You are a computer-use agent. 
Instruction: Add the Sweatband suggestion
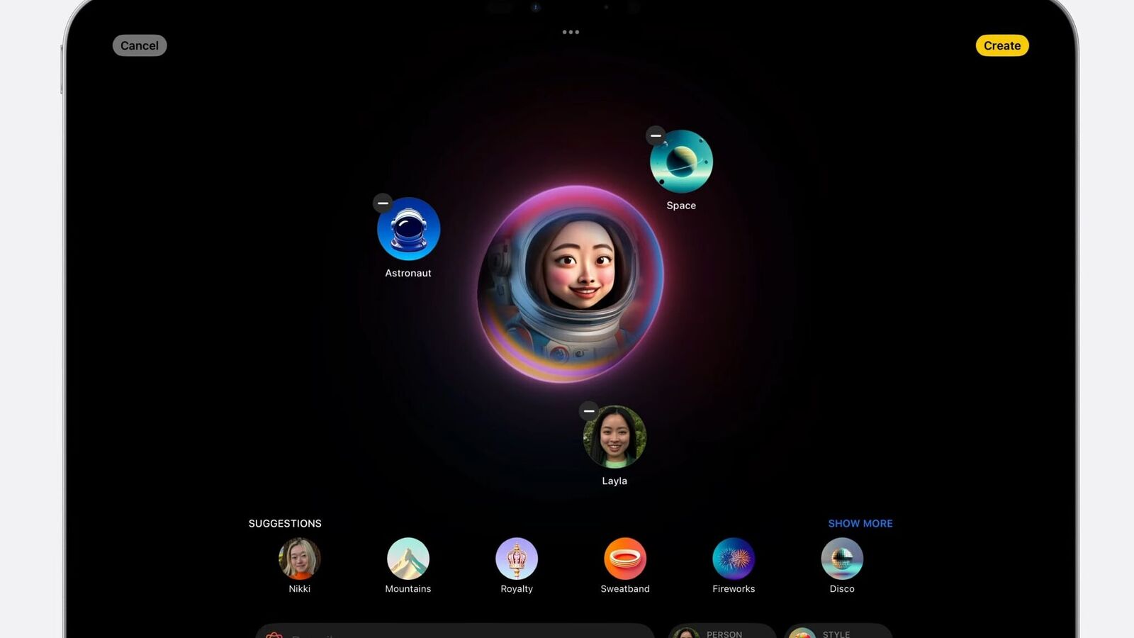(x=625, y=559)
